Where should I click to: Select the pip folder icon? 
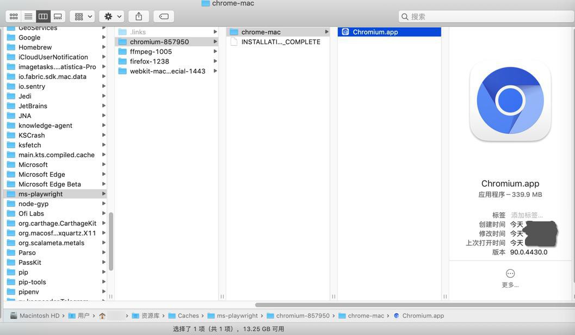(x=11, y=272)
